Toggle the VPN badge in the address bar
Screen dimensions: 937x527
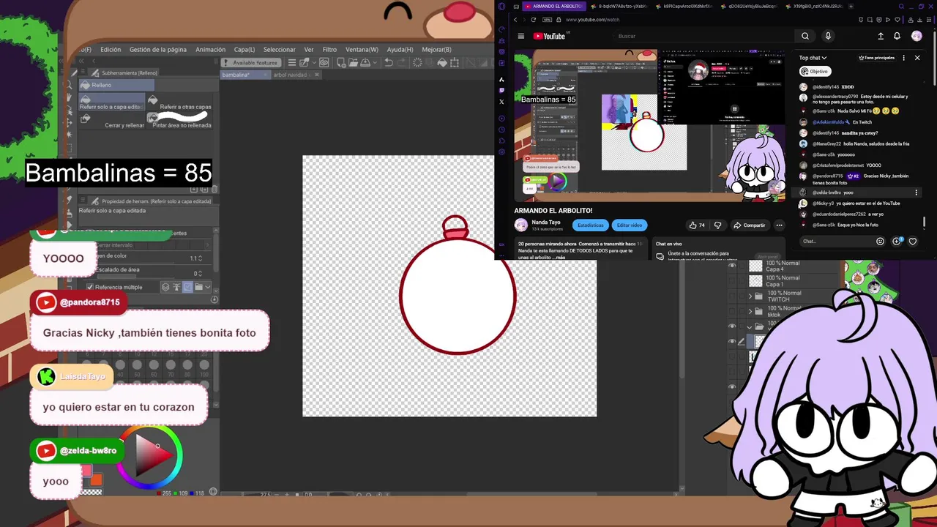tap(547, 20)
